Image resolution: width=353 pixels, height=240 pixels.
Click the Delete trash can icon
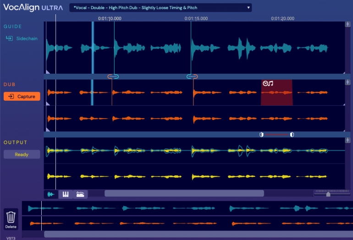[11, 218]
